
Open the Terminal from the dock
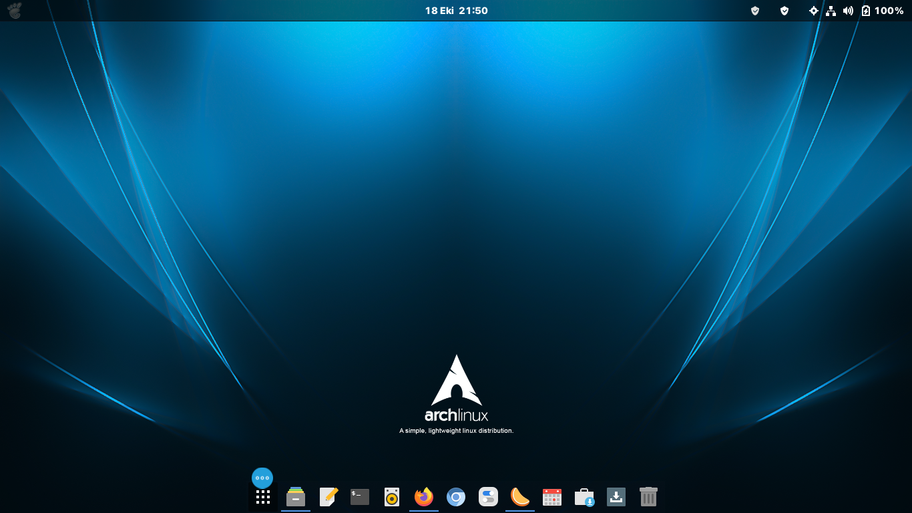point(360,497)
